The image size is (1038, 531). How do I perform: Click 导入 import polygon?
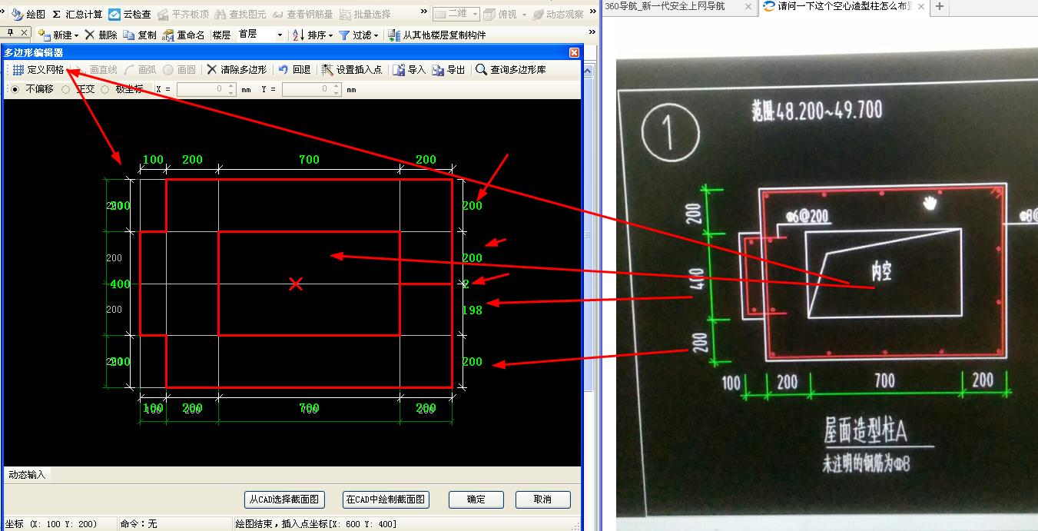409,69
